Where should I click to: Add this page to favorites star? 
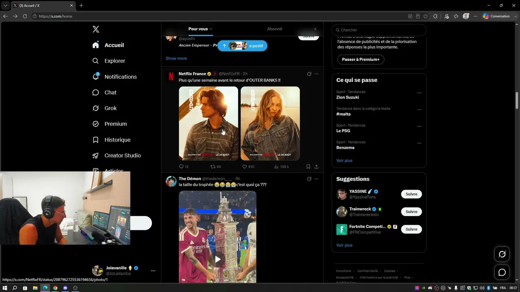tap(425, 16)
